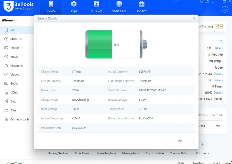Screen dimensions: 232x164
Task: Open Data section
Action: tap(13, 102)
